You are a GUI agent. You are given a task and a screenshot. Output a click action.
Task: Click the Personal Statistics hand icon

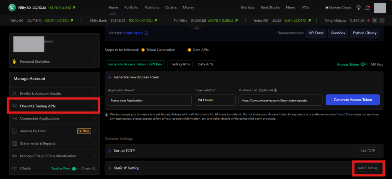pos(15,62)
